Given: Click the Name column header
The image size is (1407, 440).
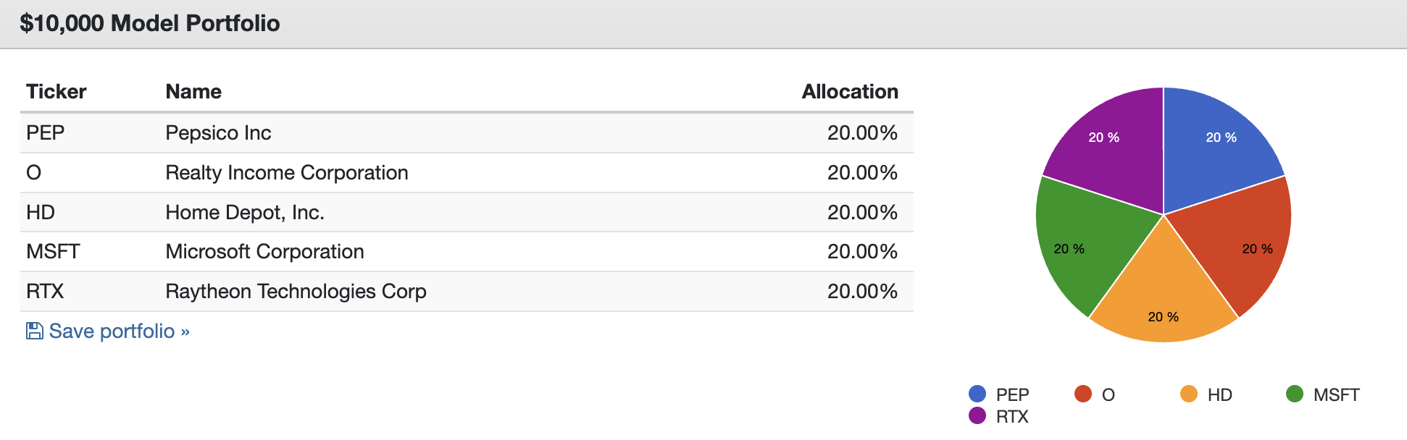Looking at the screenshot, I should (x=193, y=91).
